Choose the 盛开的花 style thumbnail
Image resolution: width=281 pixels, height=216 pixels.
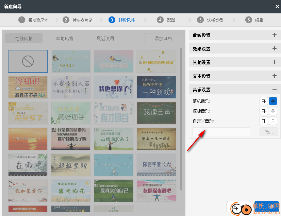coord(71,190)
